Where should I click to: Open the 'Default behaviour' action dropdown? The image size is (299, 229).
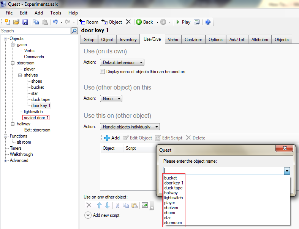click(x=122, y=62)
